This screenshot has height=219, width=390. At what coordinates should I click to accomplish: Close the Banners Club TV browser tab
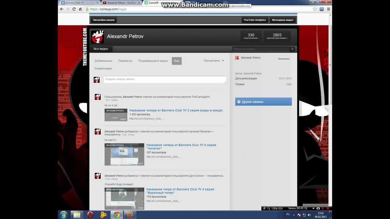[x=98, y=3]
